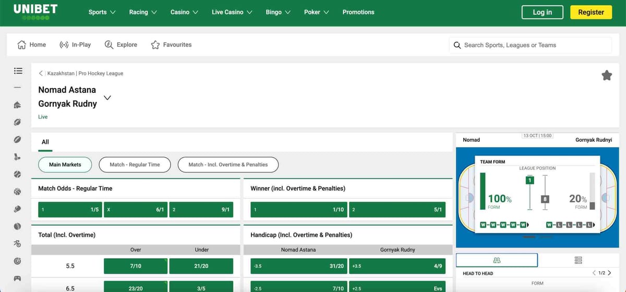Select boxing glove sidebar icon
Screen dimensions: 626x292
(18, 209)
